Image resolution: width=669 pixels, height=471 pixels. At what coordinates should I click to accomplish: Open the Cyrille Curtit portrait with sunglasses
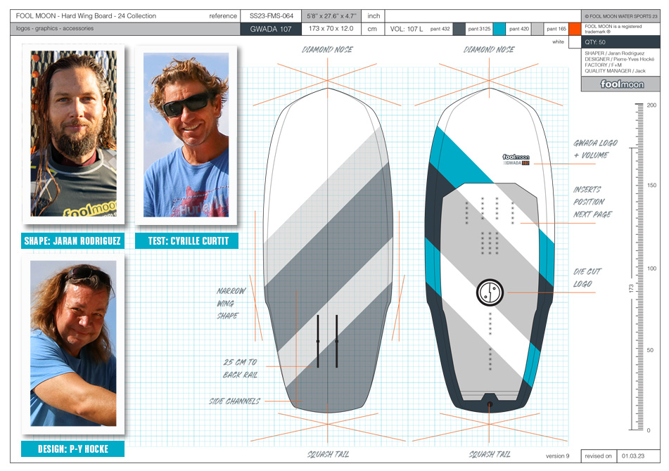[186, 135]
